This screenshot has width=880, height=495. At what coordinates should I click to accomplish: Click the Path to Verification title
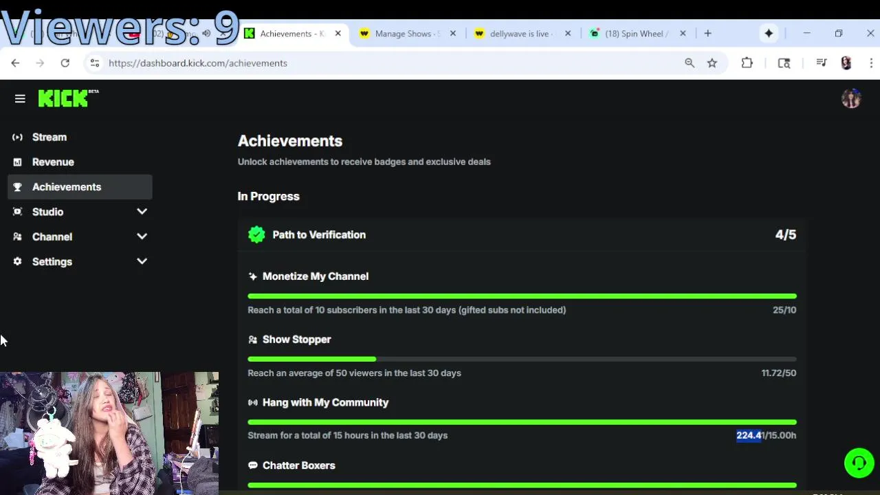319,235
